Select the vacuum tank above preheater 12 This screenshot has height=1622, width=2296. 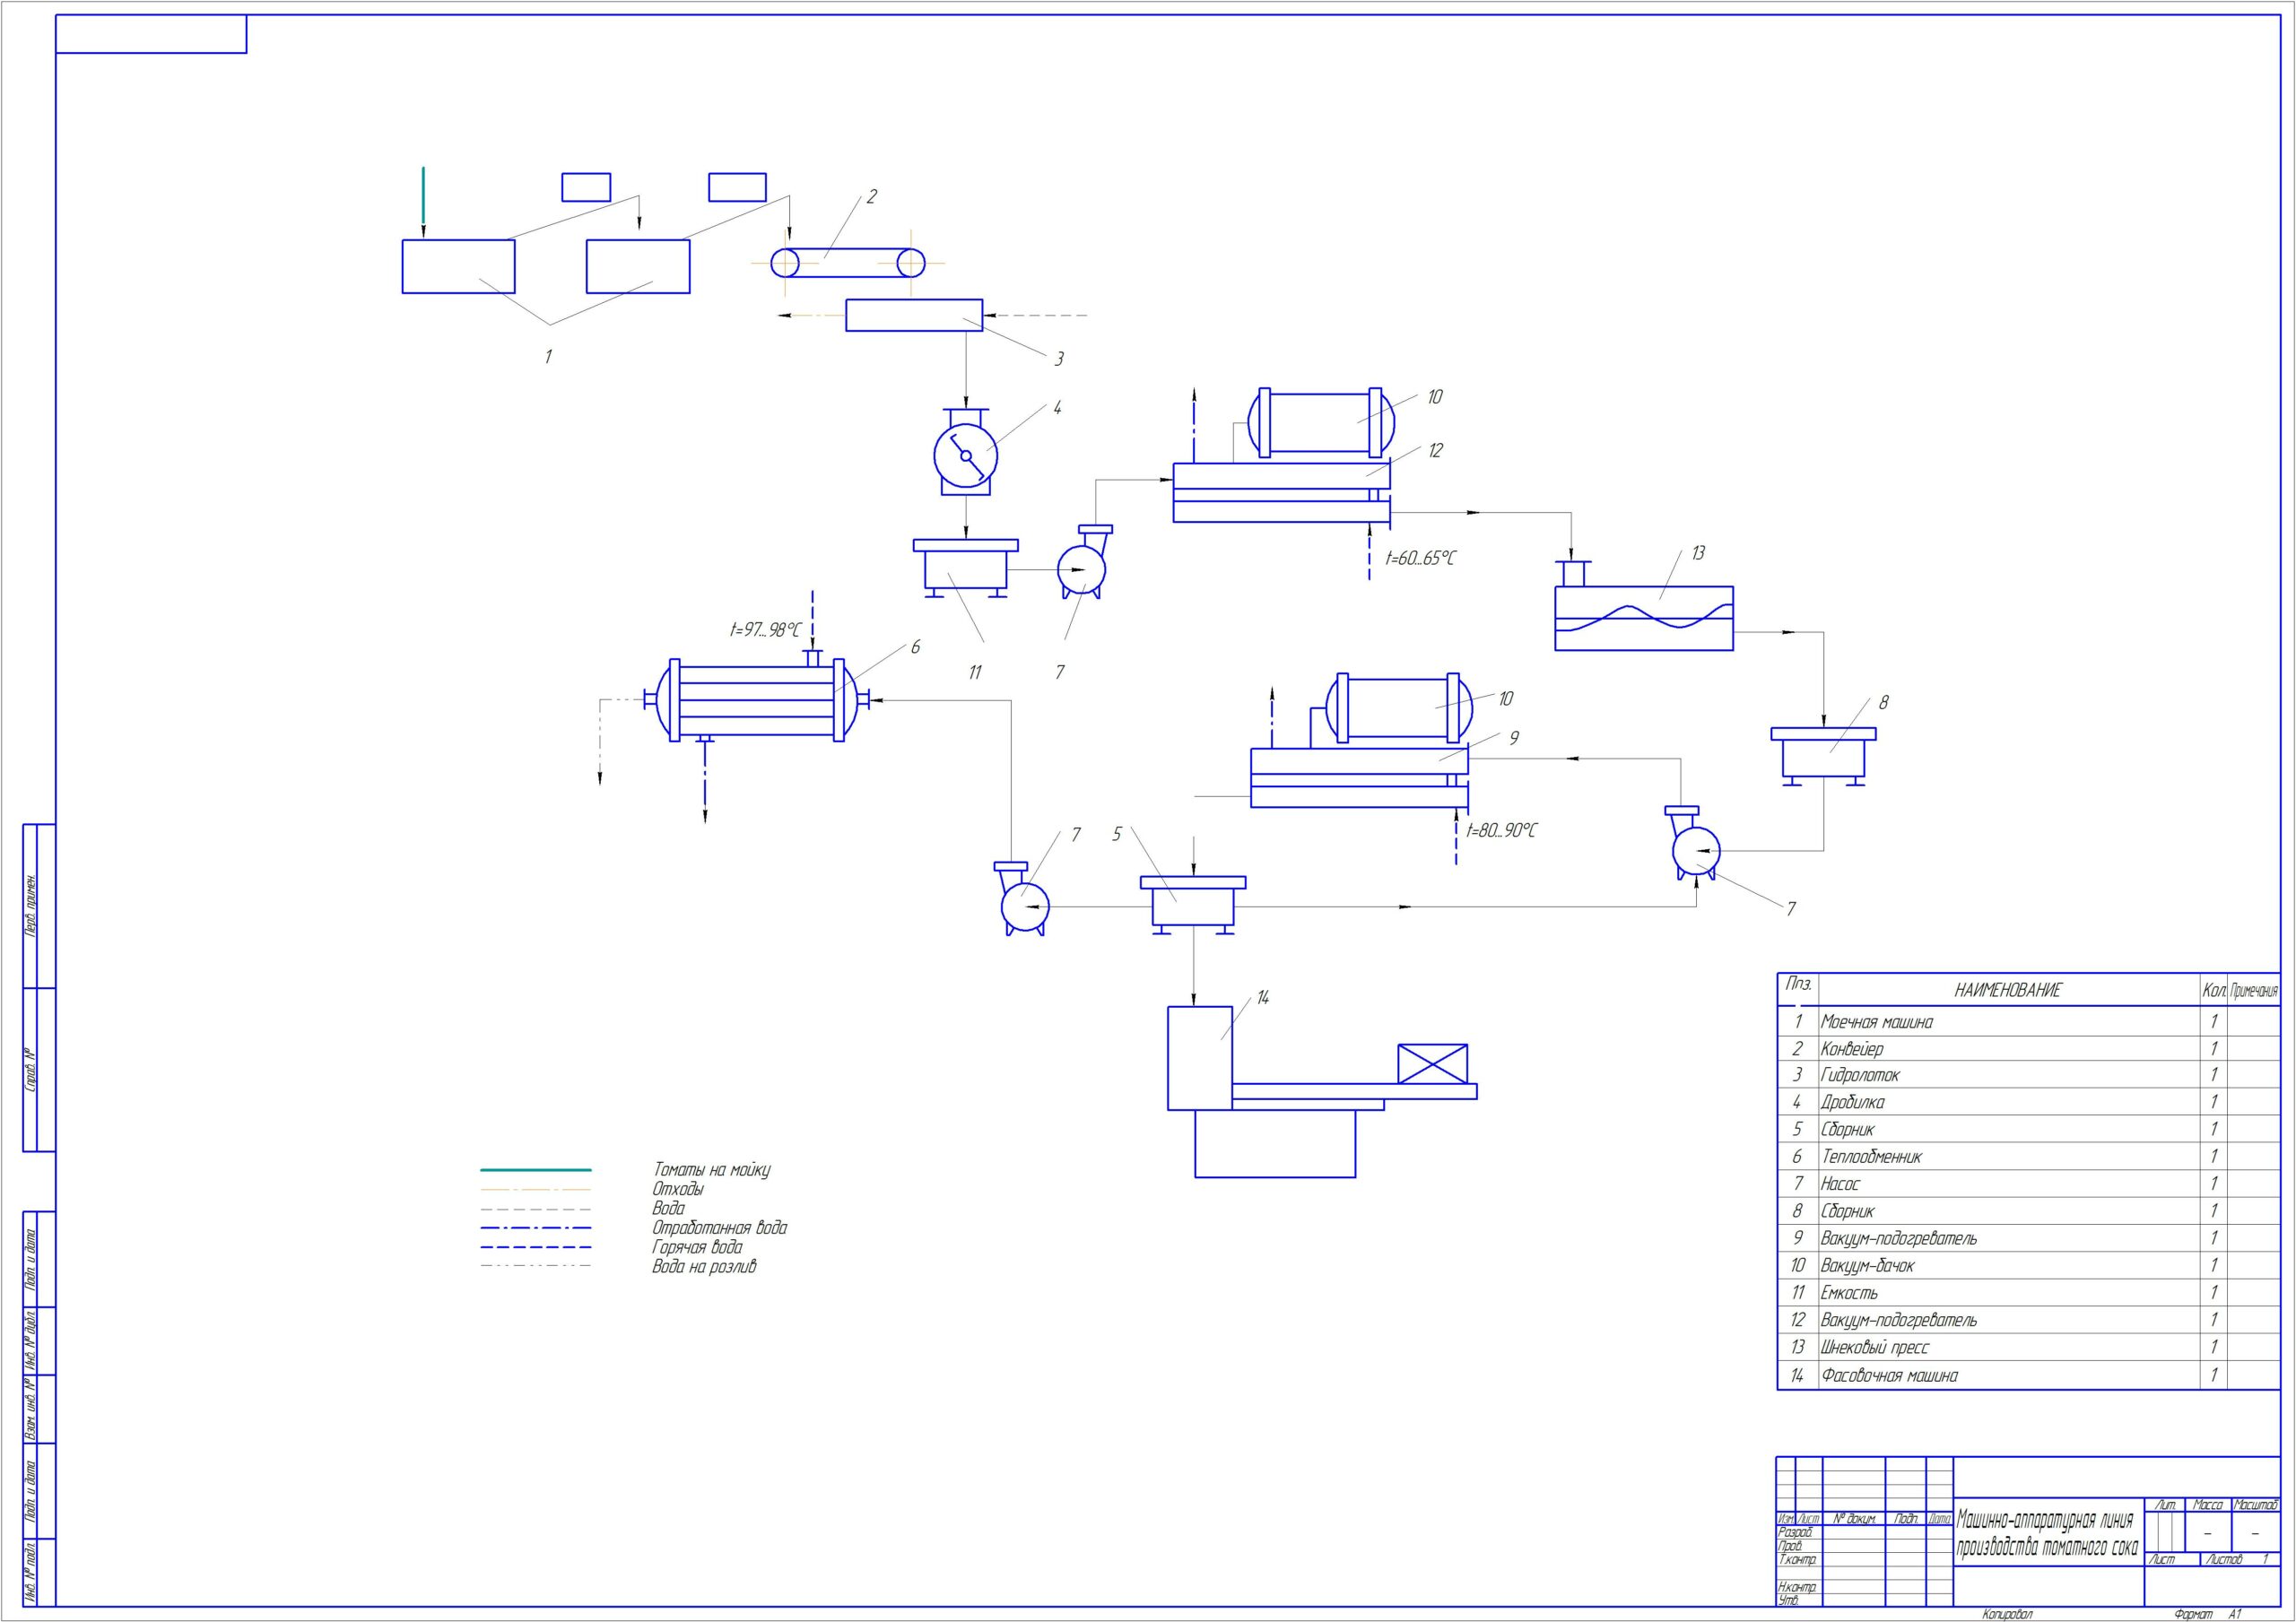[1321, 423]
